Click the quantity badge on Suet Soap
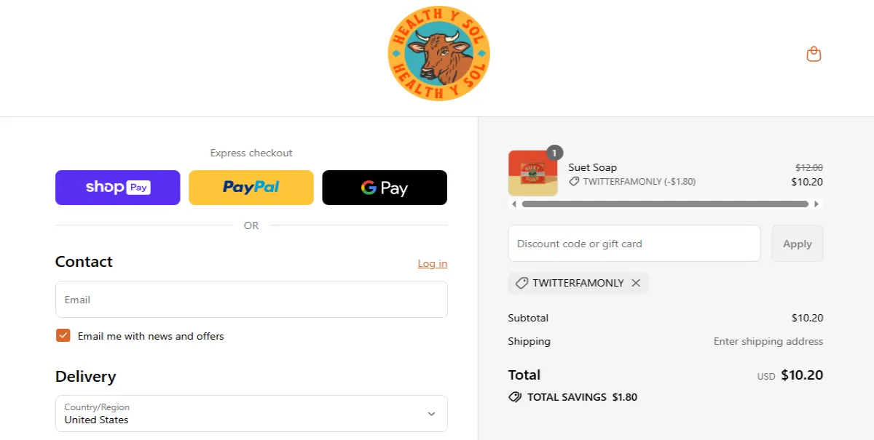874x440 pixels. pyautogui.click(x=554, y=153)
